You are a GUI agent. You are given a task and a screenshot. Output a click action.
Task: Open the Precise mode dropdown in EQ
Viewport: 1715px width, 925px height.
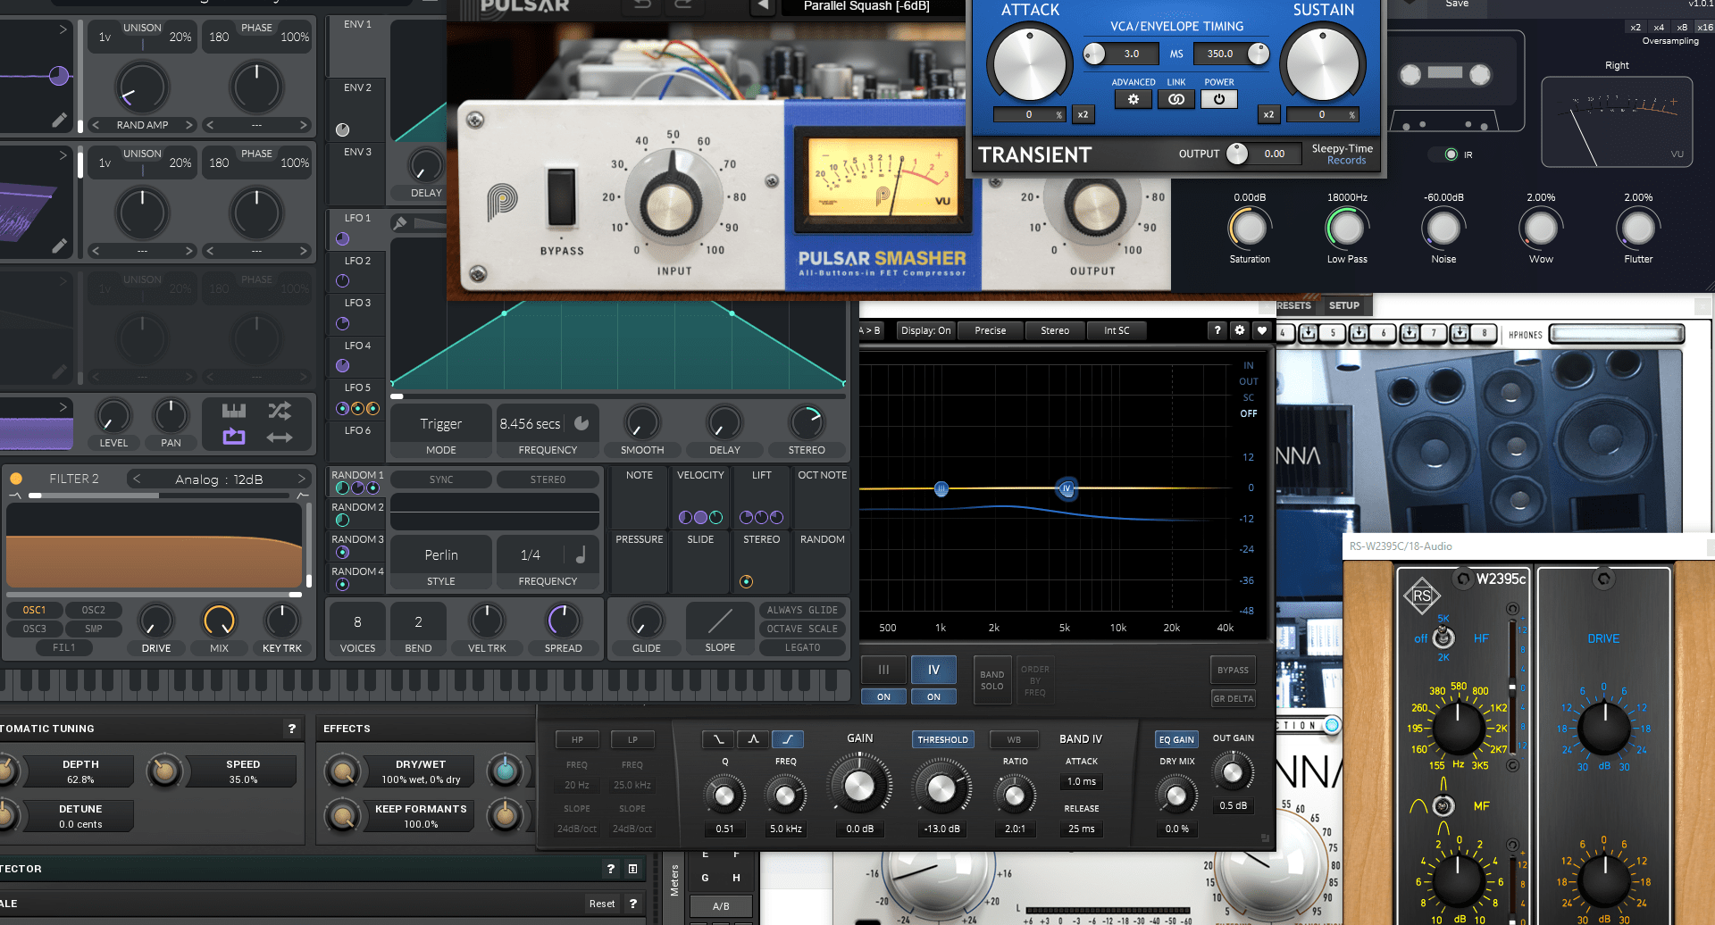pos(990,330)
